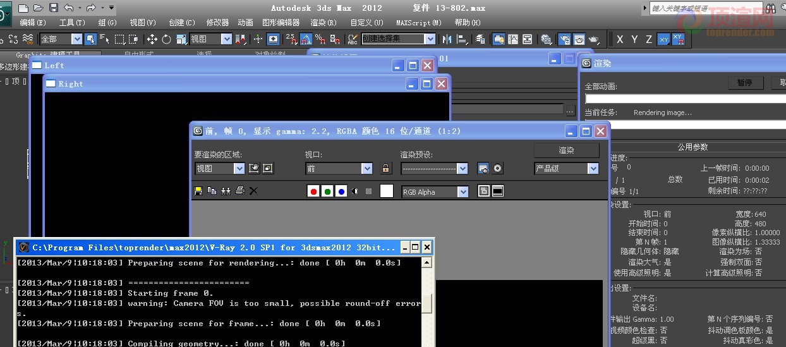Screen dimensions: 786x347
Task: Open the MAXScript(M) menu
Action: point(419,23)
